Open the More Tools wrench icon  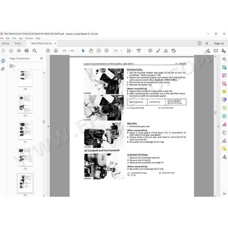point(224,157)
